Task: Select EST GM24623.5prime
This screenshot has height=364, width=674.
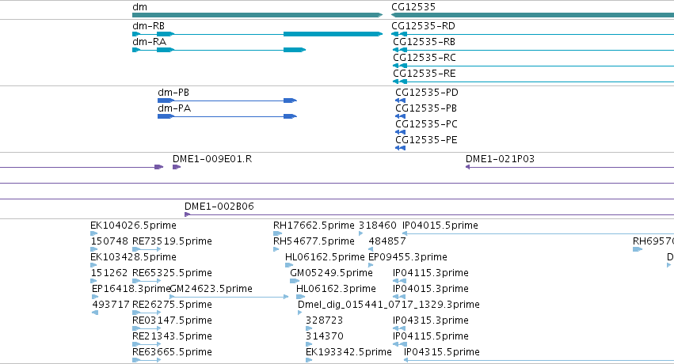Action: (211, 289)
